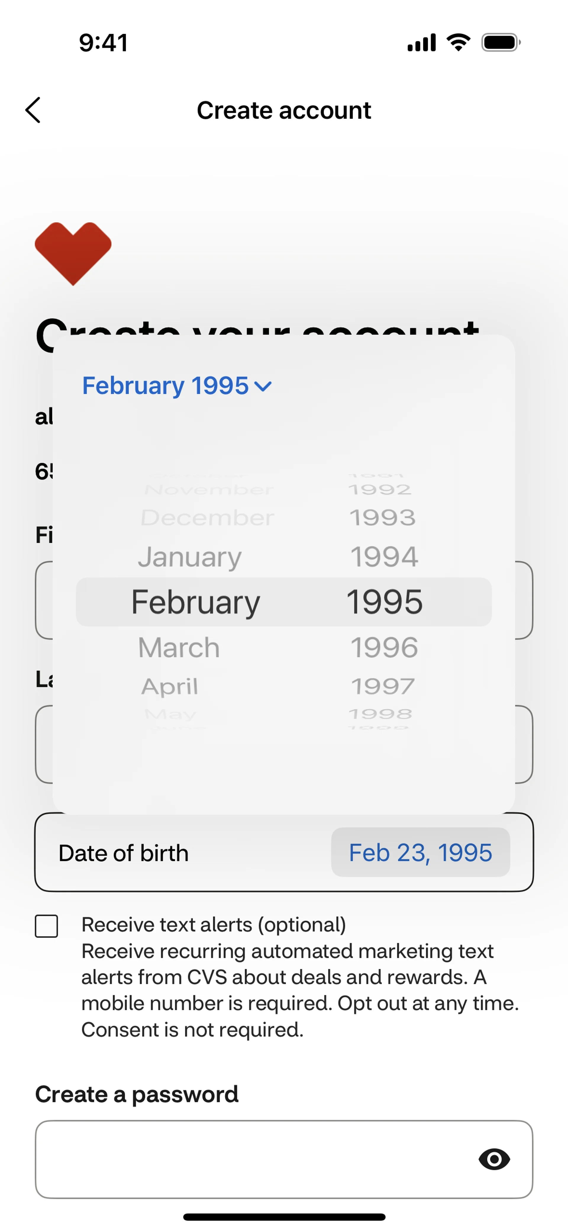Select 1994 in the year wheel
This screenshot has height=1232, width=568.
pyautogui.click(x=384, y=557)
